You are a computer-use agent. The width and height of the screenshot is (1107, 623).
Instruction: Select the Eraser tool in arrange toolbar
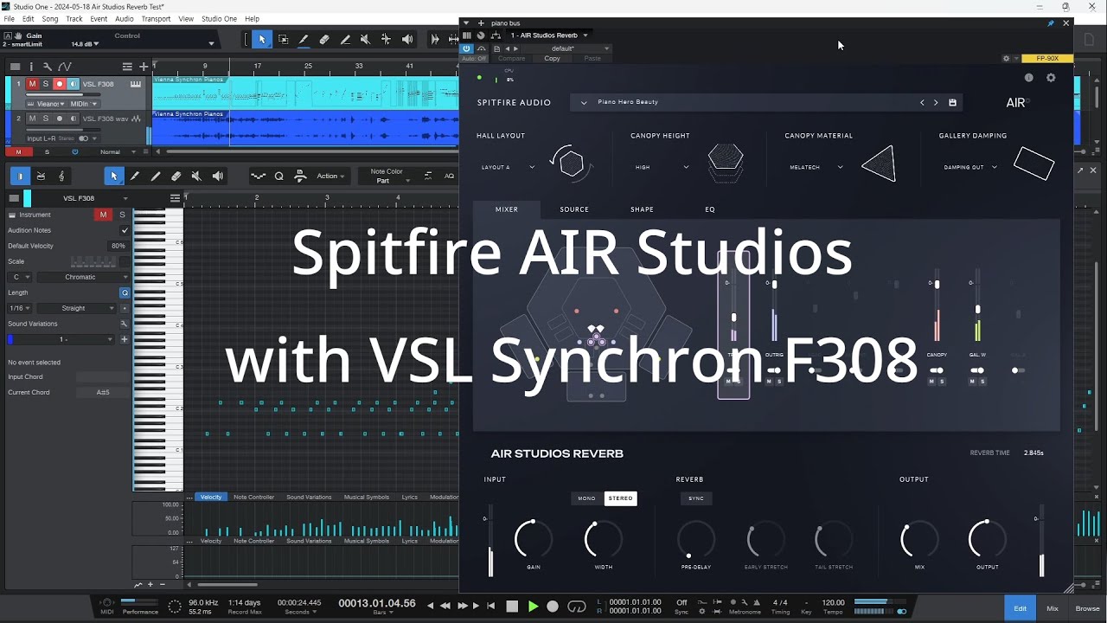click(x=324, y=40)
